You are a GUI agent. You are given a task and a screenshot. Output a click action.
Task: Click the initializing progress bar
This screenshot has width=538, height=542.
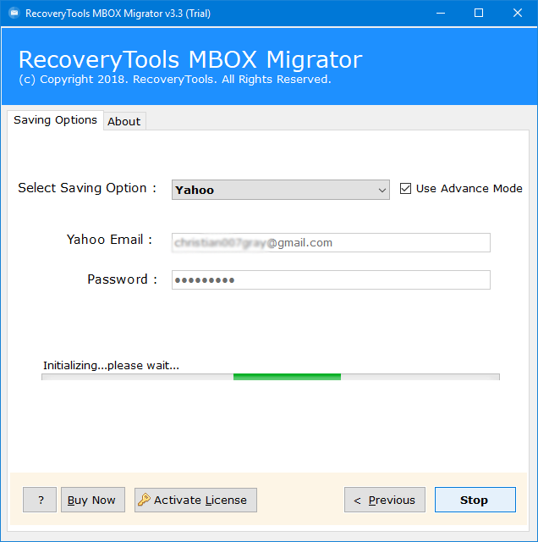pos(271,377)
